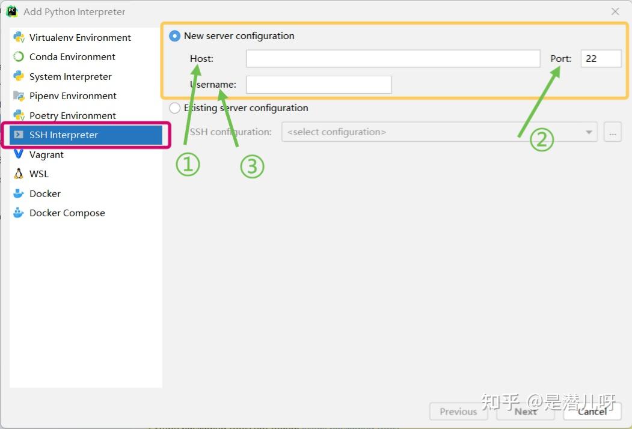
Task: Click the Previous button
Action: (x=458, y=412)
